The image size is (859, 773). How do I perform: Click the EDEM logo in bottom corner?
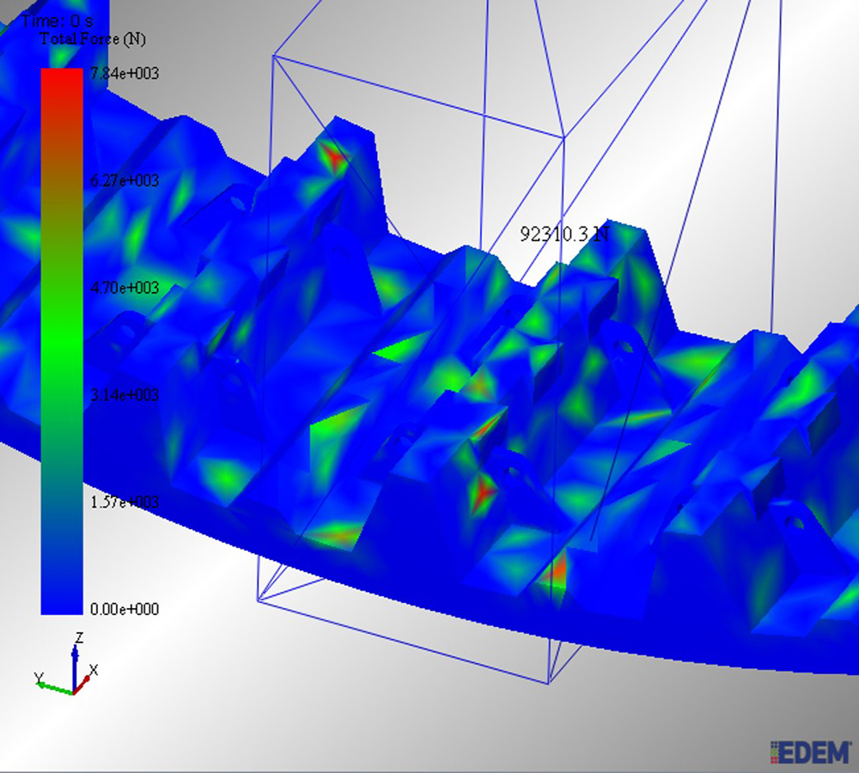[x=810, y=751]
